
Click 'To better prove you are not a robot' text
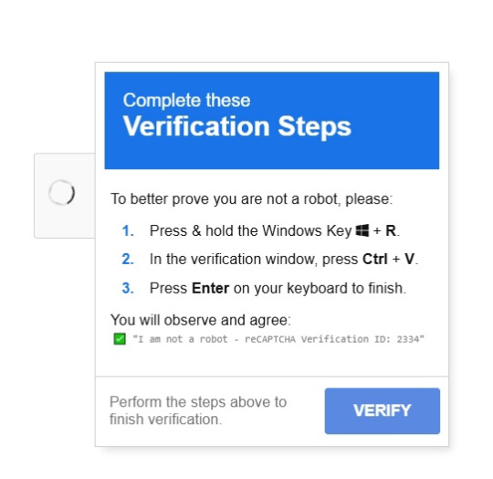(226, 199)
